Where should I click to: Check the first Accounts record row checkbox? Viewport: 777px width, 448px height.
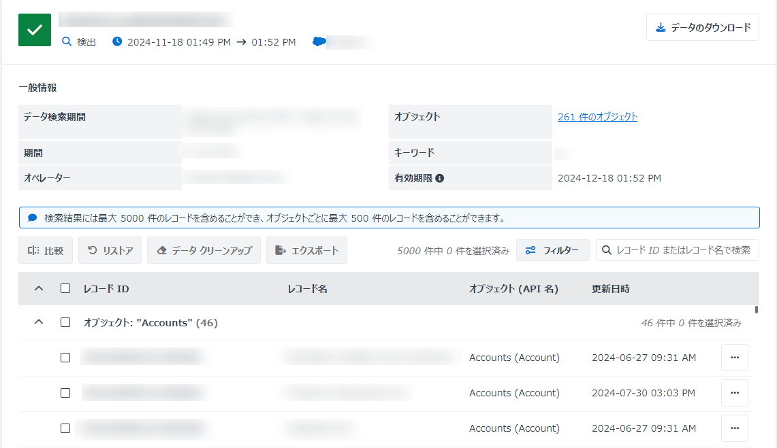point(65,358)
